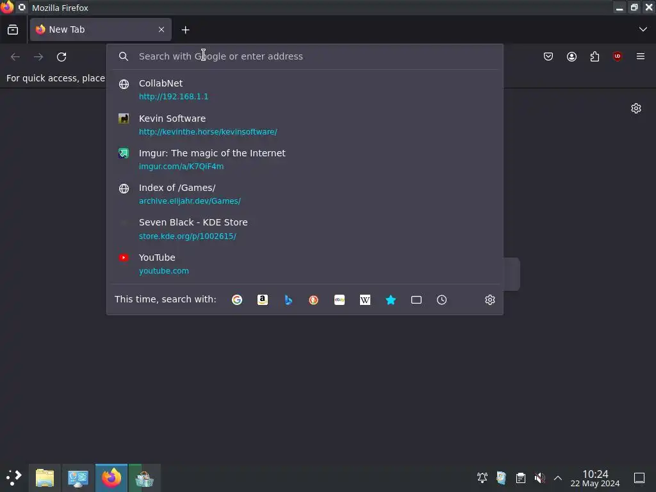Open the list all tabs dropdown
Screen dimensions: 656x492
point(643,29)
